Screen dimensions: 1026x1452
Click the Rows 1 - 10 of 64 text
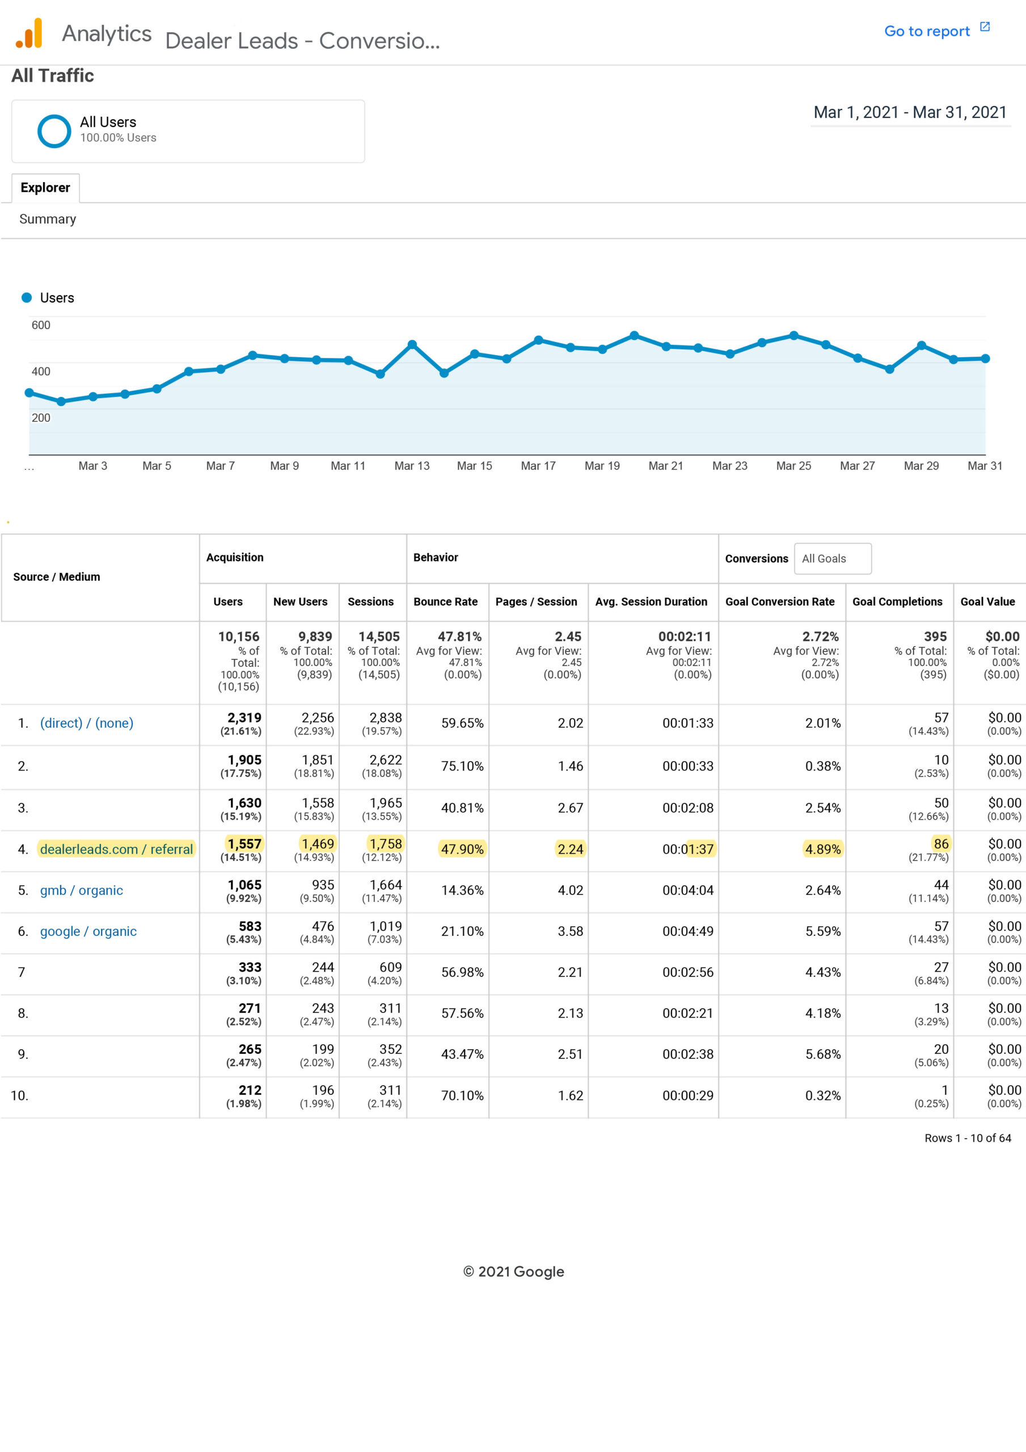(968, 1138)
